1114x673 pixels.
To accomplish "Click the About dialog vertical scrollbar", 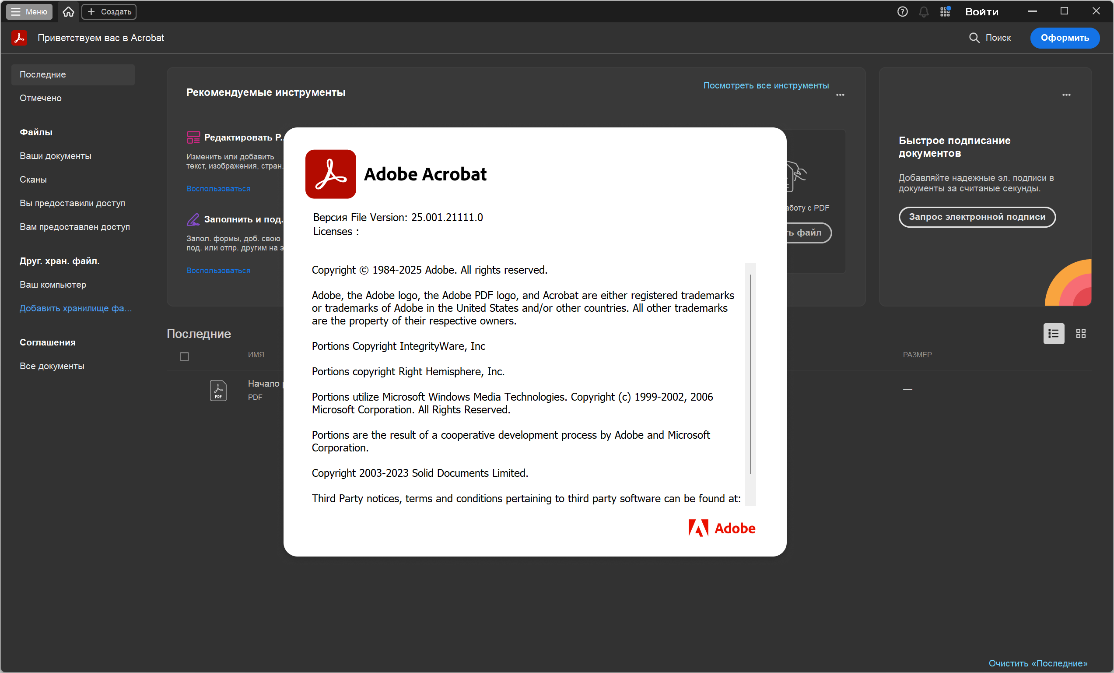I will click(x=750, y=374).
